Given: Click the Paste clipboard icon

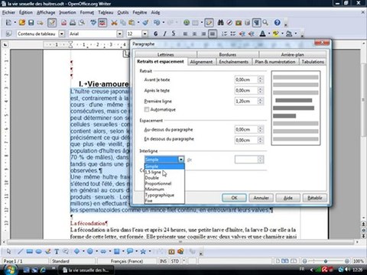Looking at the screenshot, I should (132, 22).
